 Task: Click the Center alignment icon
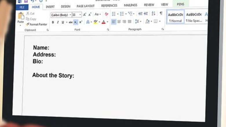[119, 22]
